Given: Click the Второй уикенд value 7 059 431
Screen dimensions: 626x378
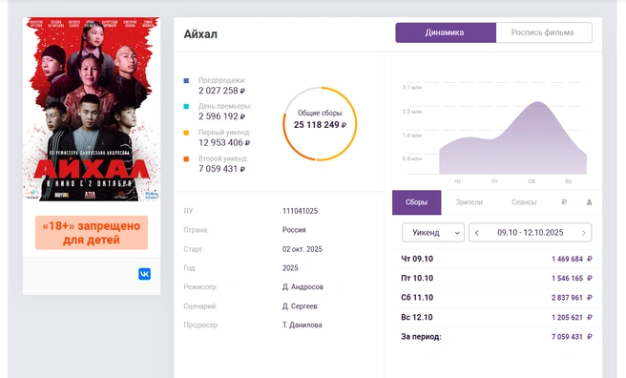Looking at the screenshot, I should click(221, 169).
